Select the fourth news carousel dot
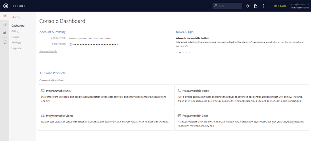 pyautogui.click(x=186, y=53)
